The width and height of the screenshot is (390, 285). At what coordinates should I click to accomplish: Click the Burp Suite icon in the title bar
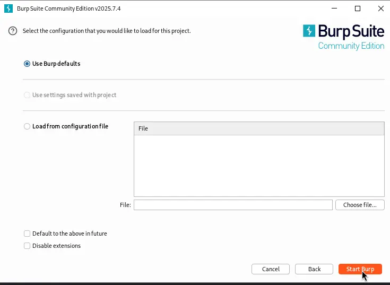8,8
